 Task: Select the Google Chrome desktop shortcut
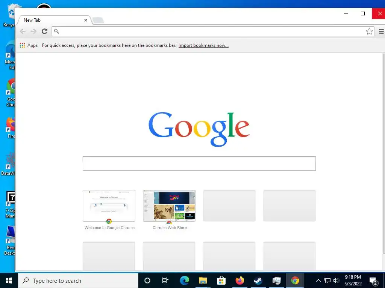10,93
